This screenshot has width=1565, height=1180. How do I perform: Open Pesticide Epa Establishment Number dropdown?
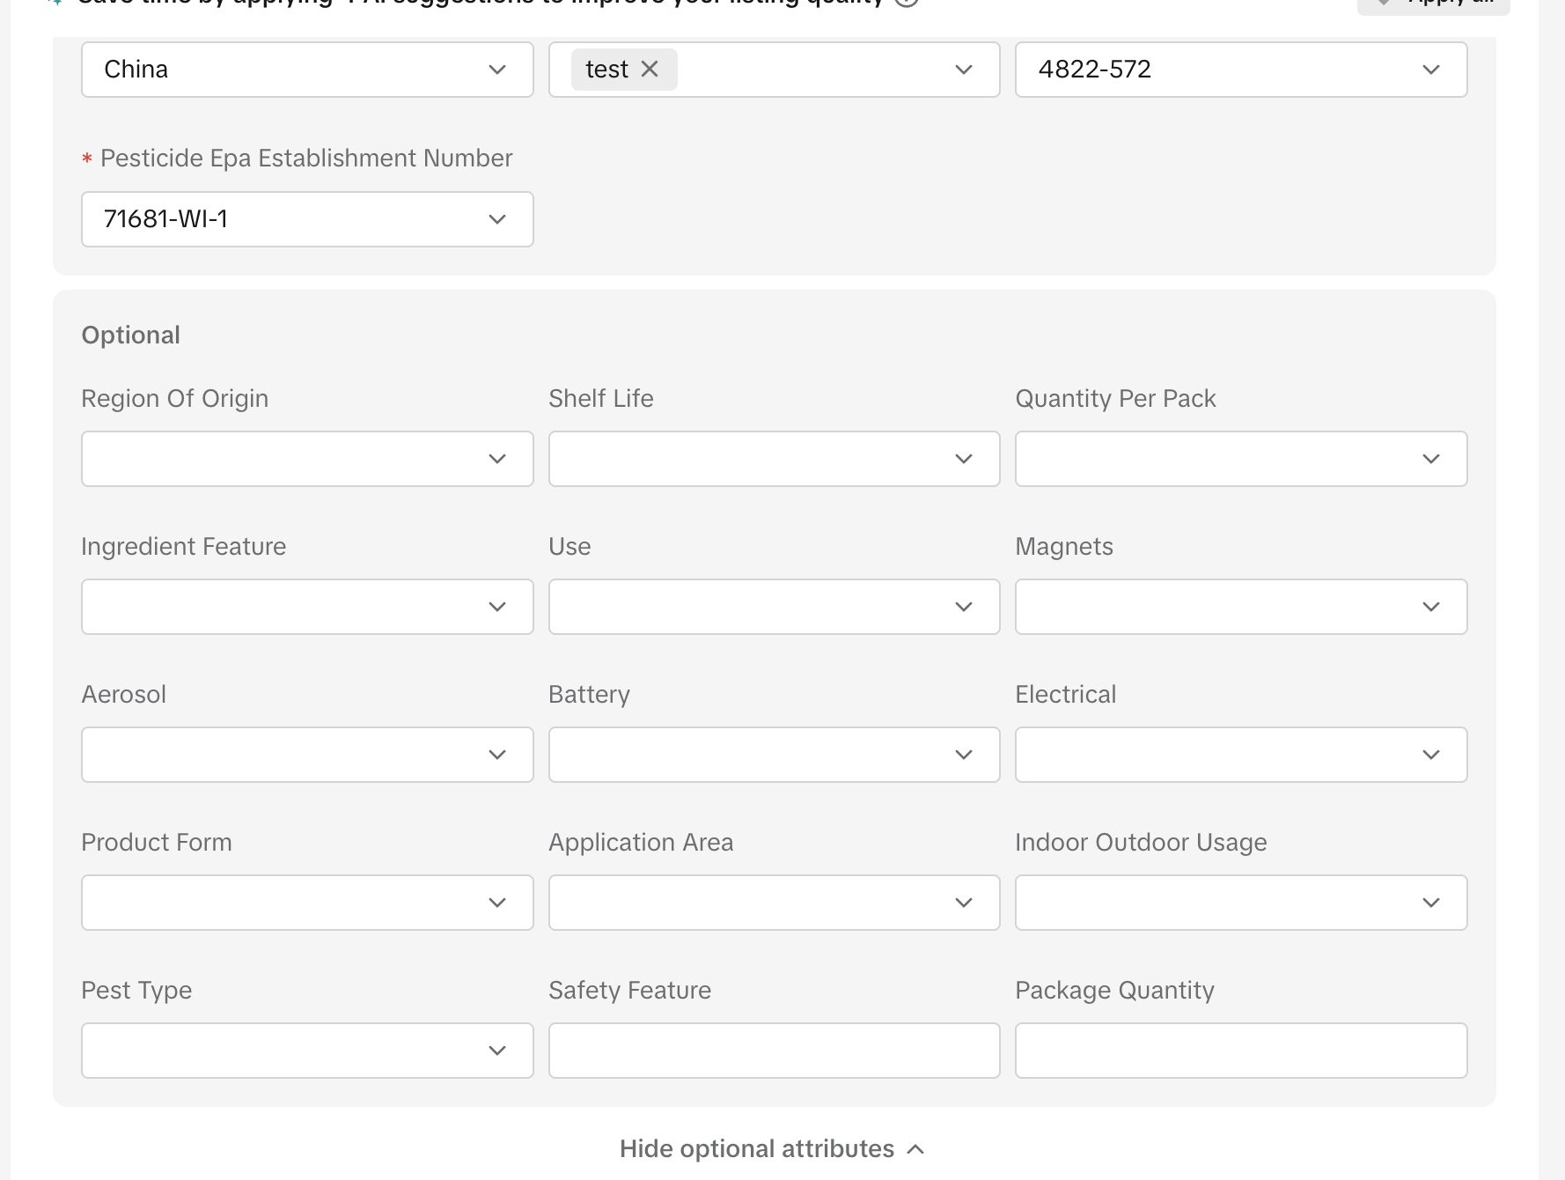pyautogui.click(x=306, y=219)
